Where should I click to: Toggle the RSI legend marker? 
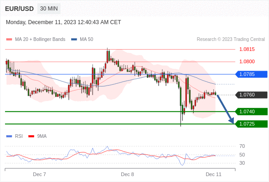[9, 136]
